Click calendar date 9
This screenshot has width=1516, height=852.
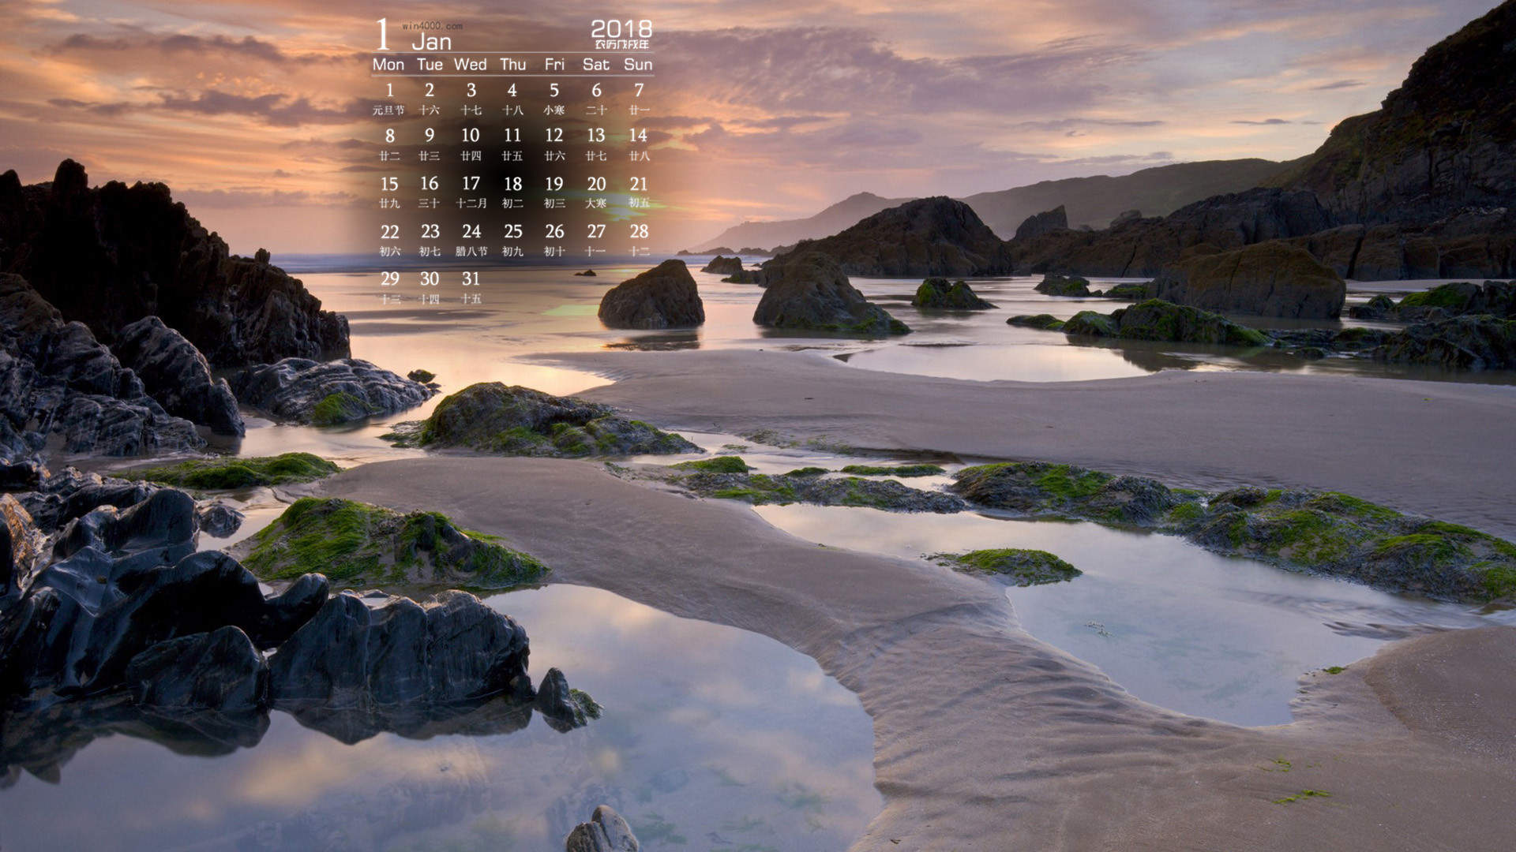tap(430, 136)
